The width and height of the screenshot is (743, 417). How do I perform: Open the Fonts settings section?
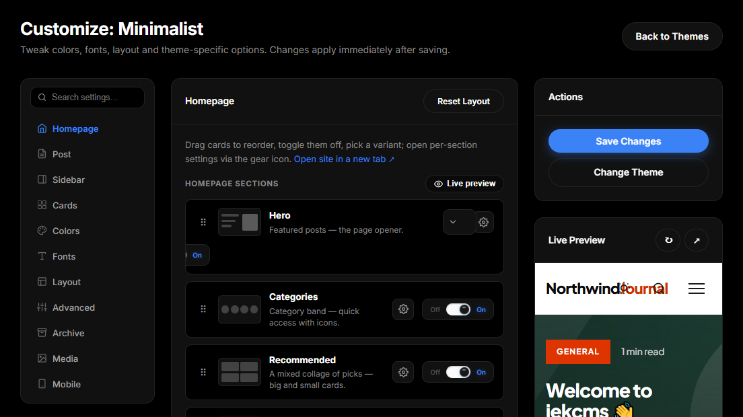point(87,256)
